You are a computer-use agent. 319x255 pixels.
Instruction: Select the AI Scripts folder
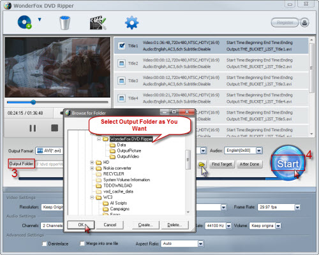click(119, 203)
